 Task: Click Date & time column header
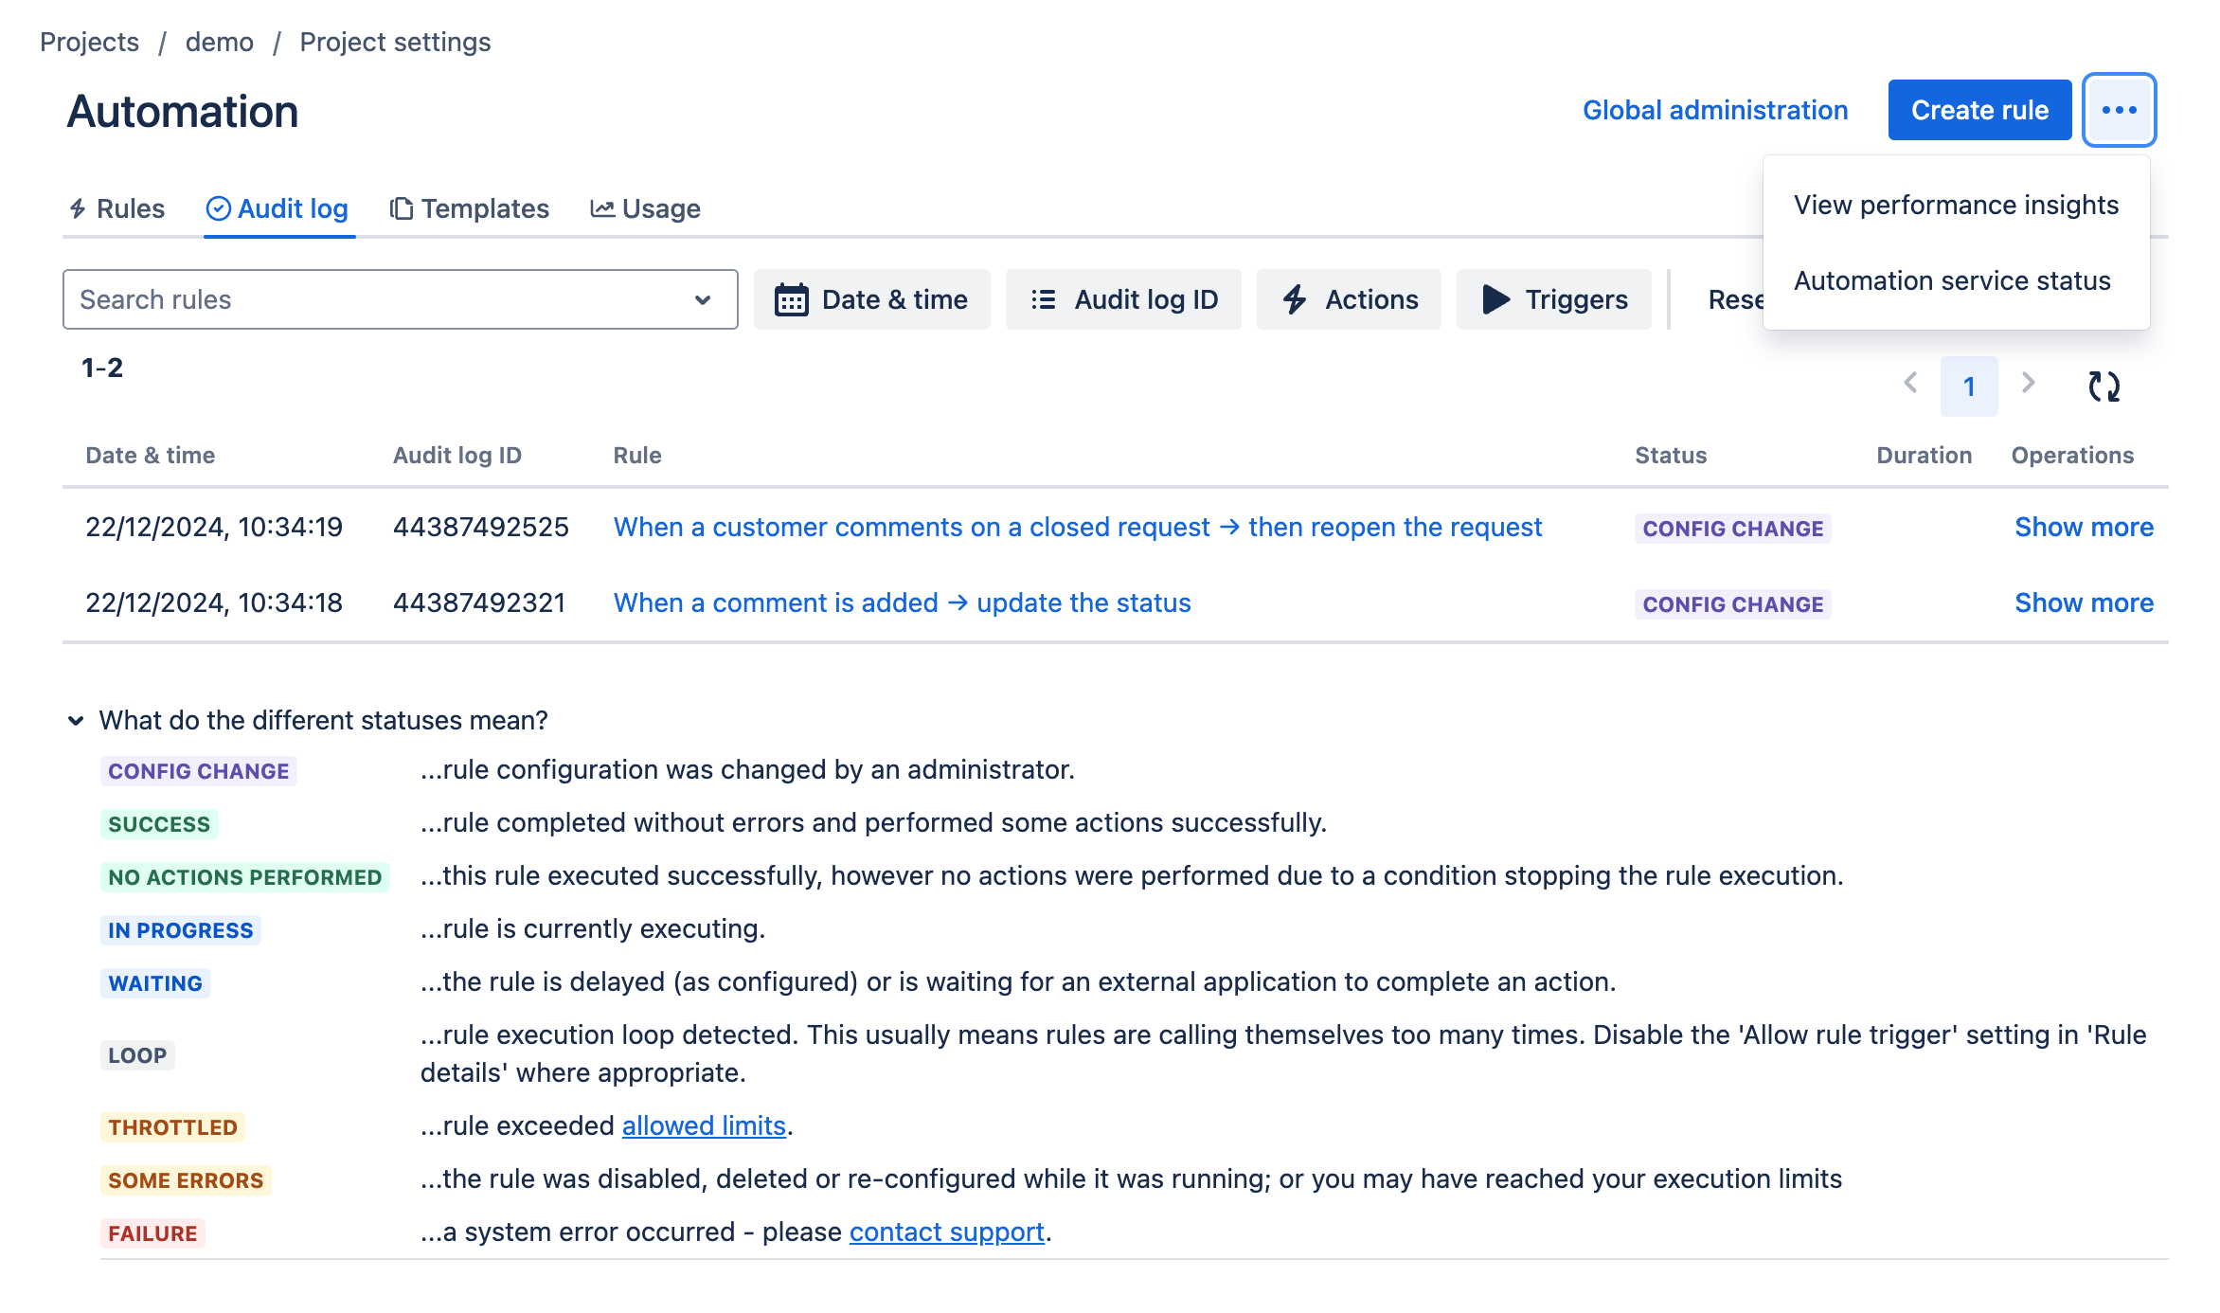point(150,455)
